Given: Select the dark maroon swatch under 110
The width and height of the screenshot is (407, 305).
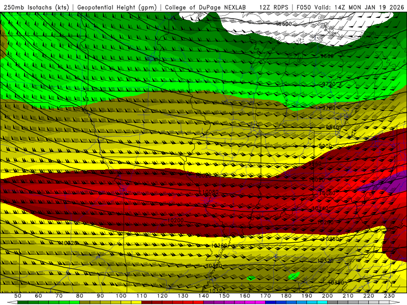Looking at the screenshot, I should [x=147, y=302].
